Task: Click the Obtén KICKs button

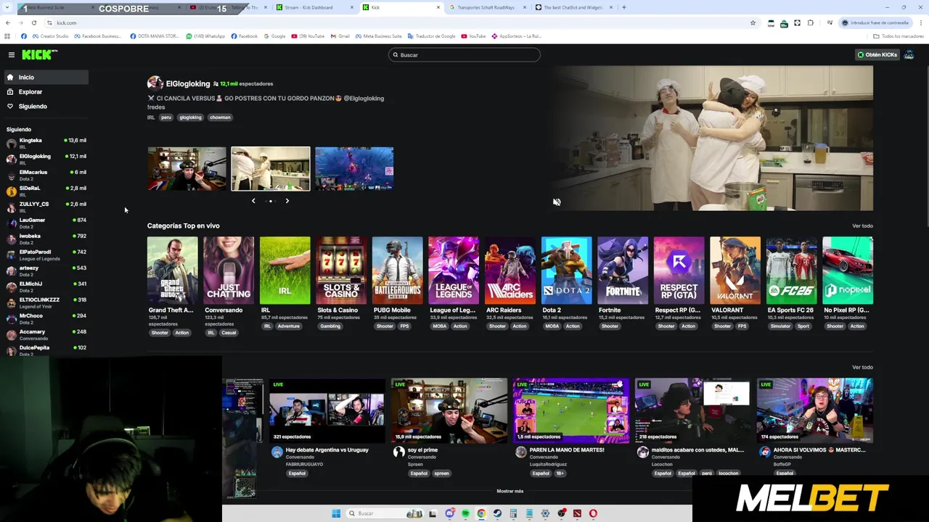Action: tap(877, 54)
